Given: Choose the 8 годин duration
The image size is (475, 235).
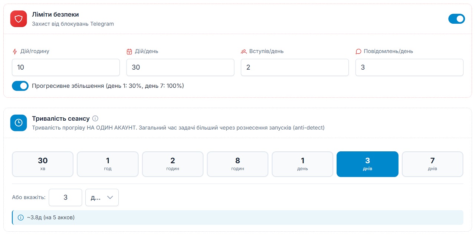Looking at the screenshot, I should 237,164.
